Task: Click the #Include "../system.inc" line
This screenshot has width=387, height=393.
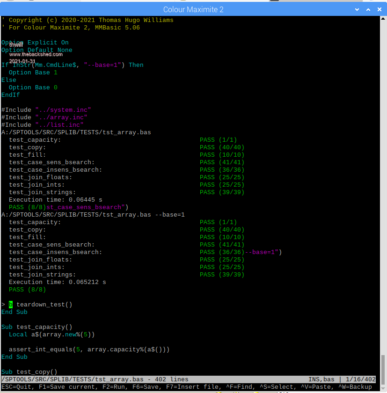Action: 46,110
